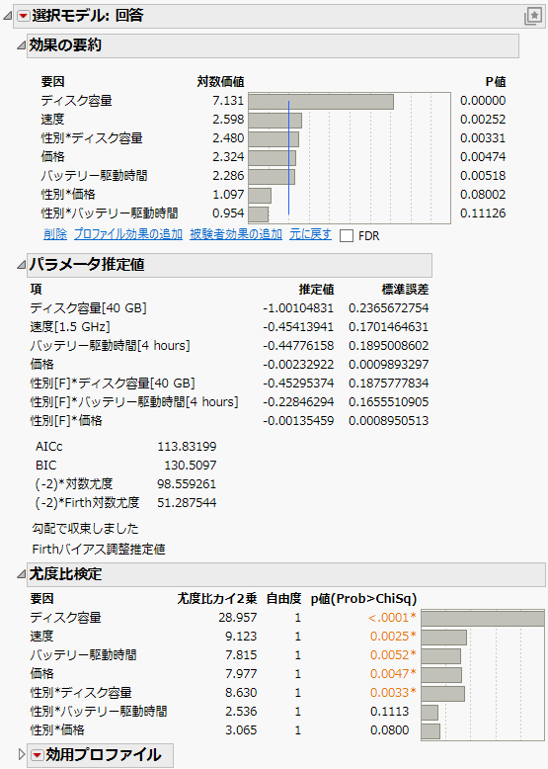Click Firthバイアス調整推定値 note
Image resolution: width=548 pixels, height=769 pixels.
pyautogui.click(x=99, y=549)
